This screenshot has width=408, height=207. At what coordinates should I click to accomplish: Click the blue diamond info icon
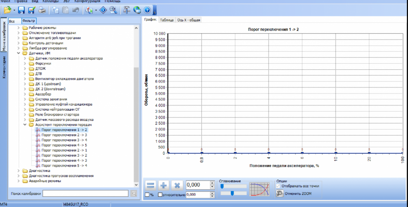103,10
